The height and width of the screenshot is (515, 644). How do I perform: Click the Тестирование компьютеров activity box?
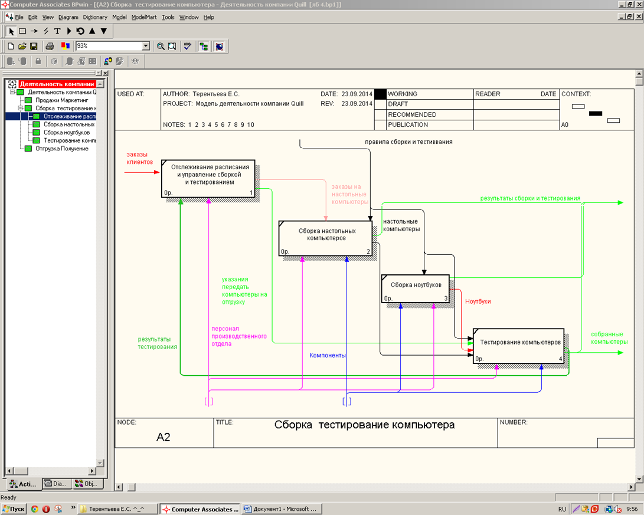[519, 345]
